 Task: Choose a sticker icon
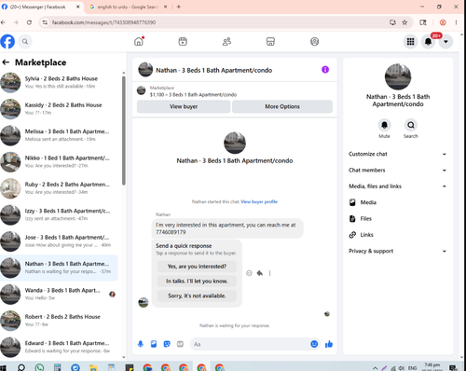coord(167,344)
